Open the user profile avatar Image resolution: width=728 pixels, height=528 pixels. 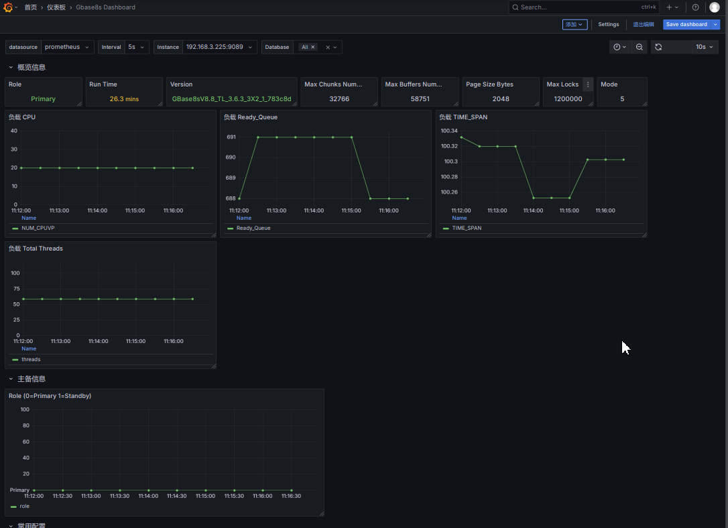pos(715,7)
